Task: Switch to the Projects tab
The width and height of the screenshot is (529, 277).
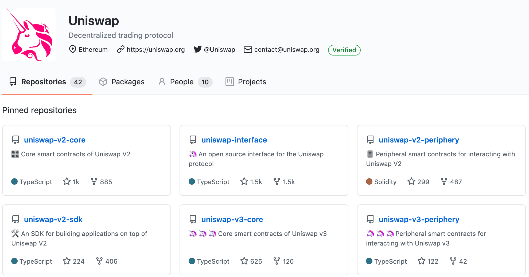Action: click(246, 82)
